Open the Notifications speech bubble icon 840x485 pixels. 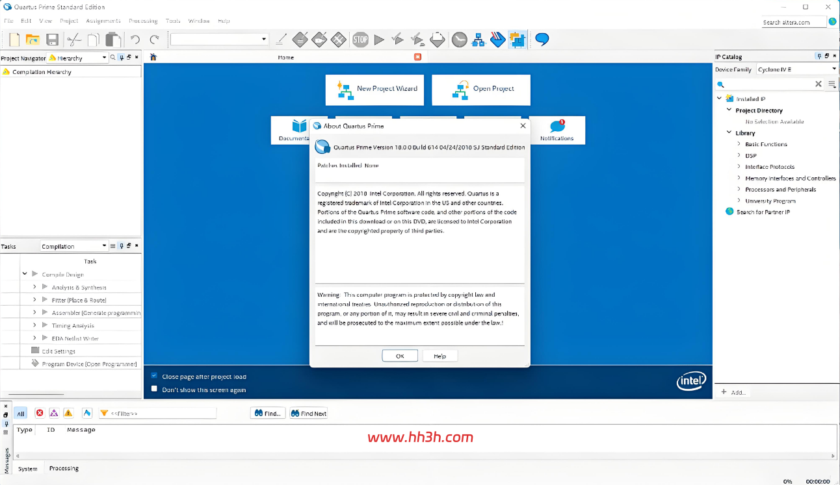pos(557,126)
